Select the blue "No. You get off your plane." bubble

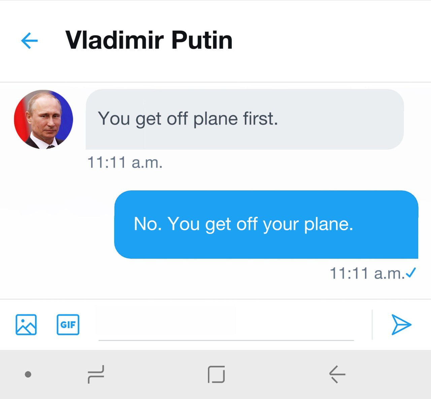point(266,224)
